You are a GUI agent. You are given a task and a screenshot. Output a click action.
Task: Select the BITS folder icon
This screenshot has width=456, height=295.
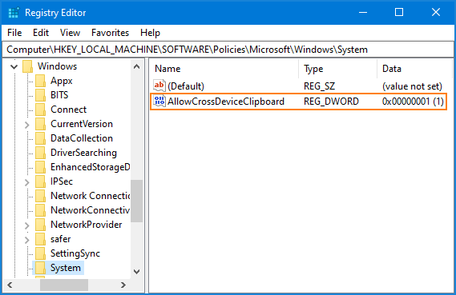[40, 95]
